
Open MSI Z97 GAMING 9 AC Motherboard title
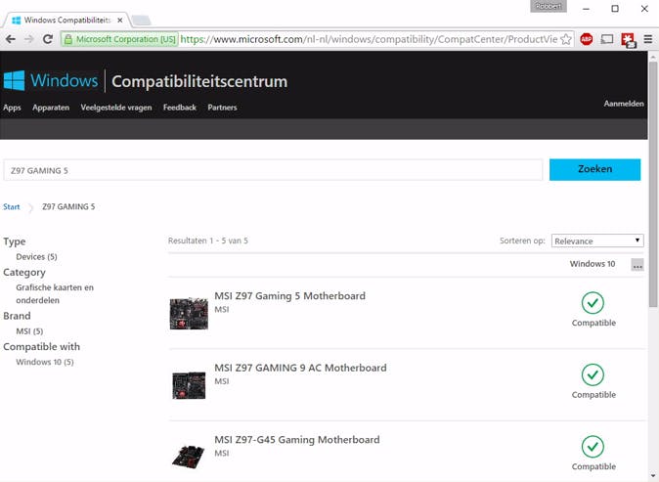300,368
